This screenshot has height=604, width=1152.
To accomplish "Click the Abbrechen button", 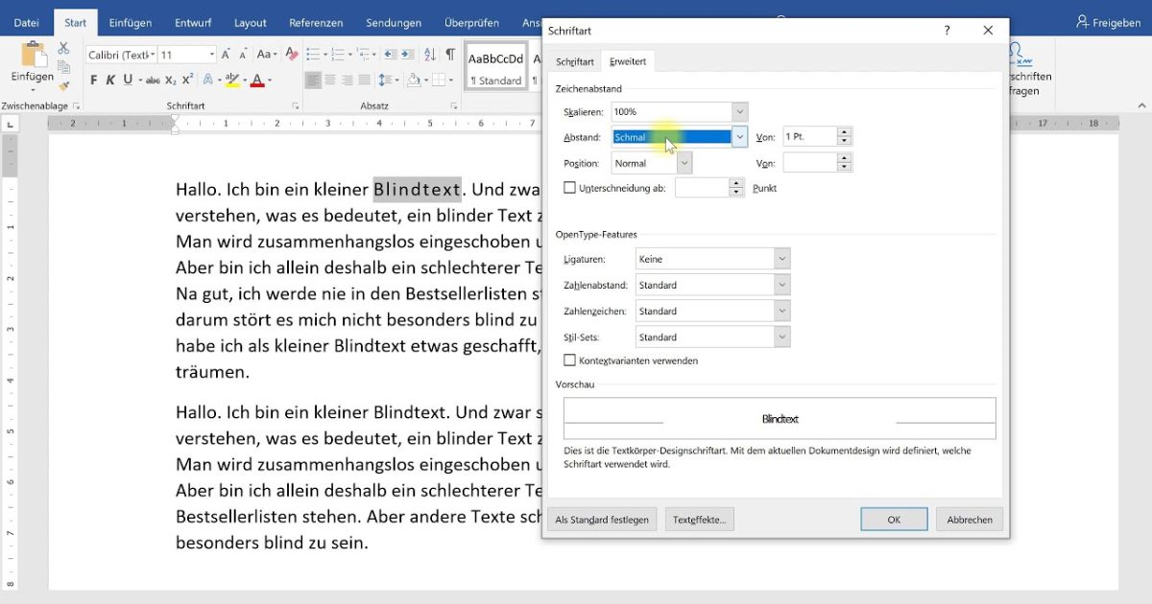I will [x=970, y=520].
